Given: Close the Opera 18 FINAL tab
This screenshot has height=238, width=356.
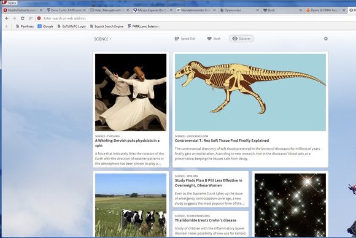Looking at the screenshot, I should click(344, 10).
